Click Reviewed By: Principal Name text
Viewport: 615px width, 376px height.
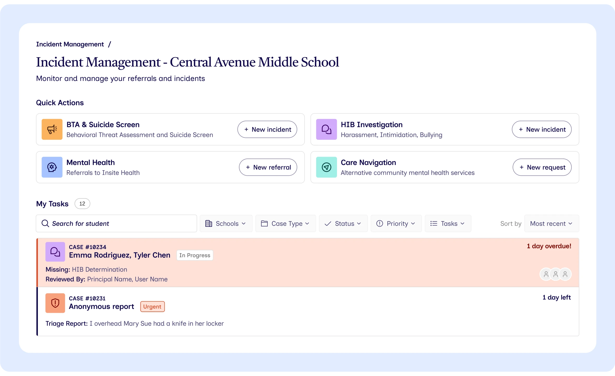coord(107,279)
